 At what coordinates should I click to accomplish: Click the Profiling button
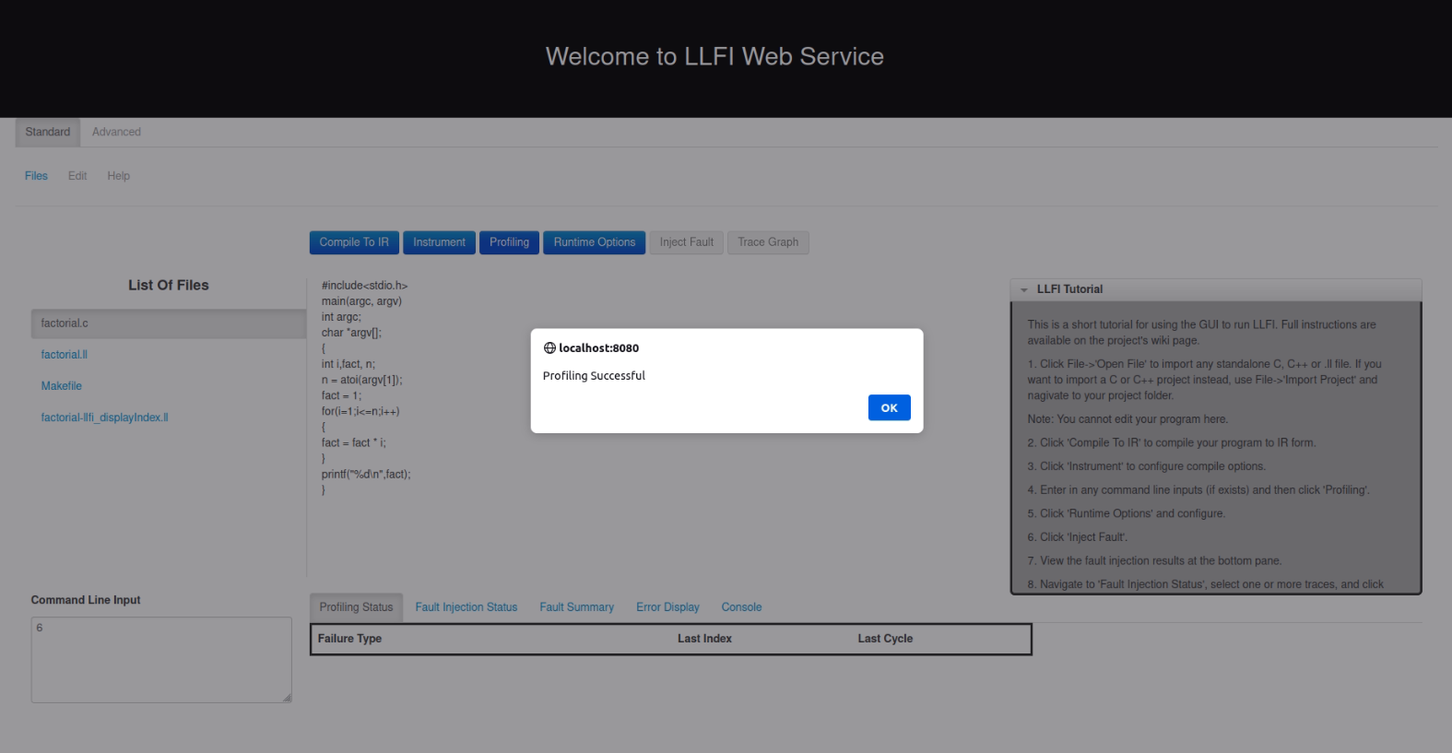coord(509,242)
